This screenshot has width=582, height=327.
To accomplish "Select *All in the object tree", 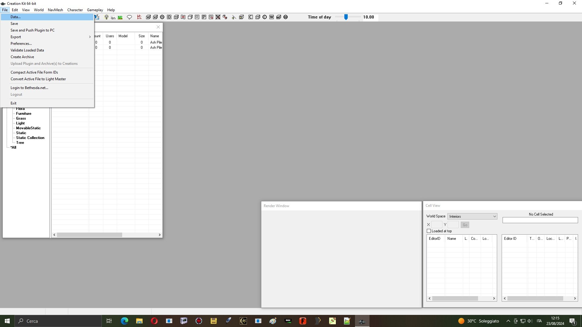I will tap(13, 147).
